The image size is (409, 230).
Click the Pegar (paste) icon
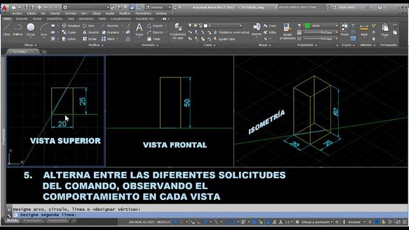(x=385, y=30)
